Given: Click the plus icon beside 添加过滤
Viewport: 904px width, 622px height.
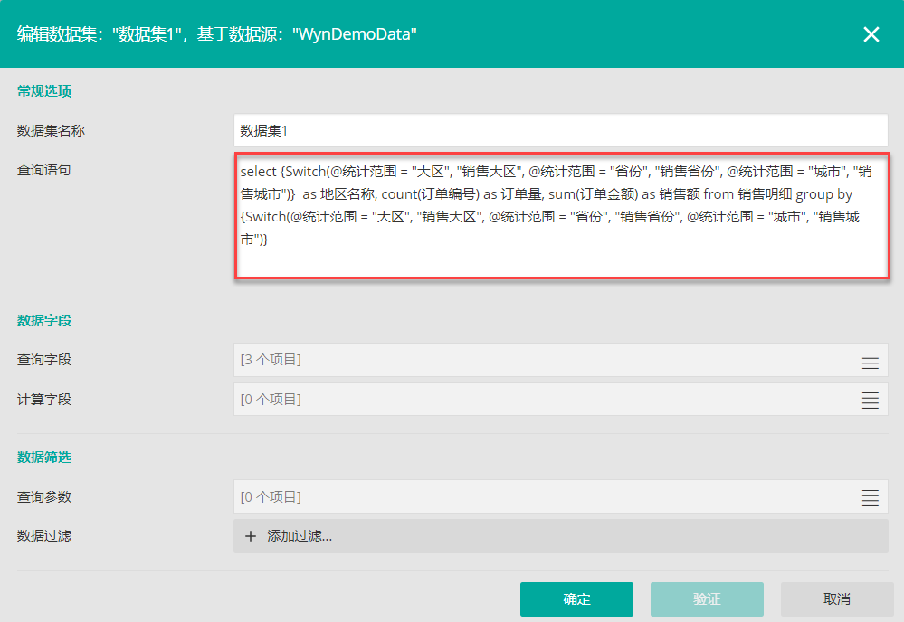Looking at the screenshot, I should coord(251,536).
